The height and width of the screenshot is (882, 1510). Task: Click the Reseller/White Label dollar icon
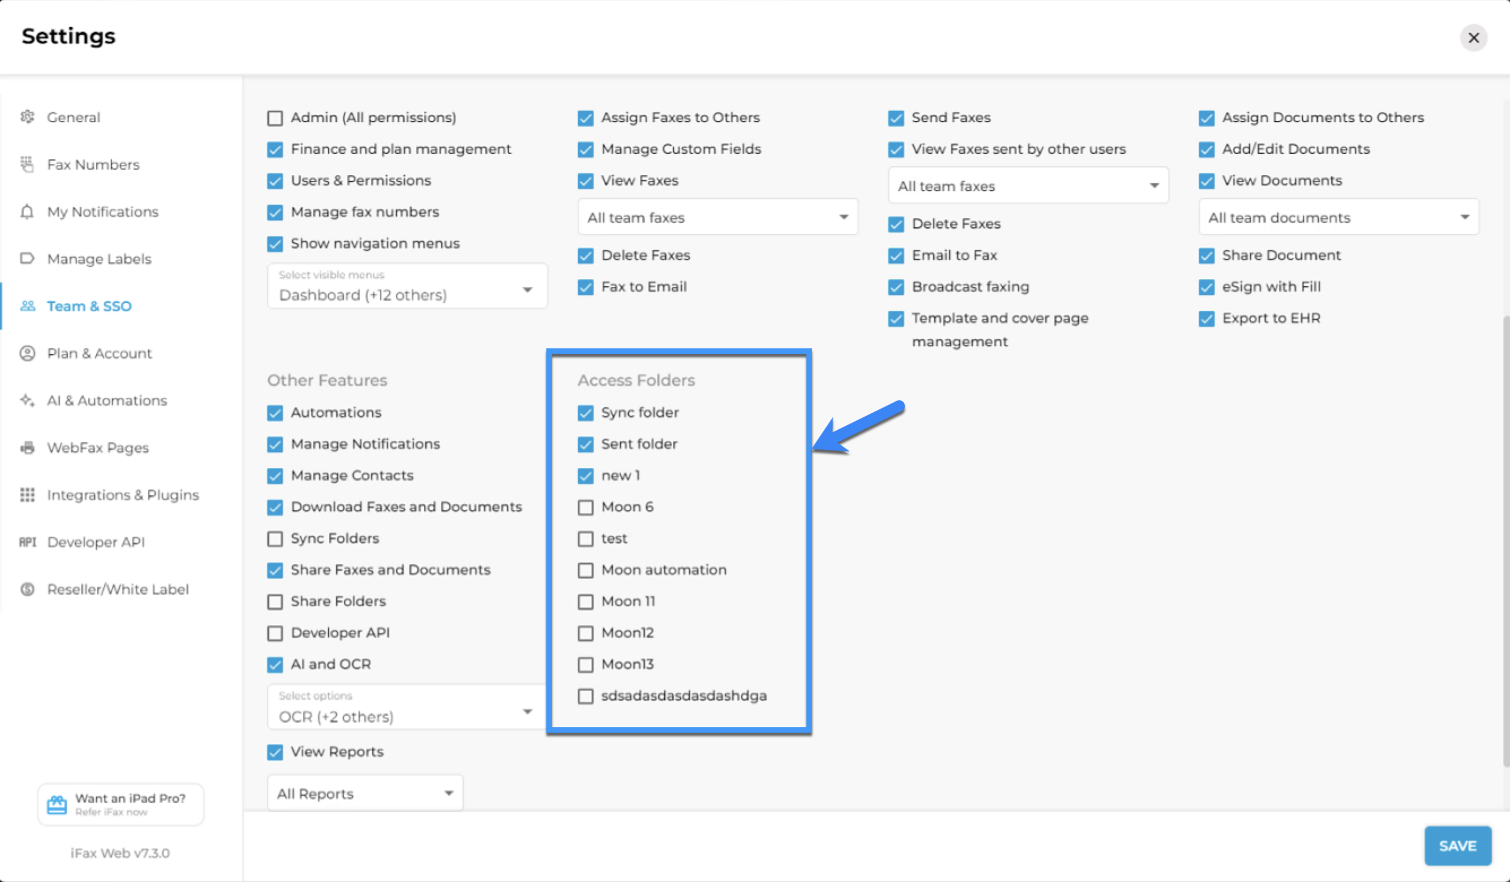(x=27, y=589)
